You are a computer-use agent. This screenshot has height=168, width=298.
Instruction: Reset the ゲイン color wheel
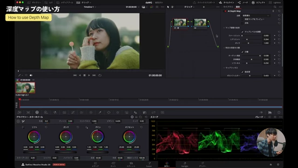[x=110, y=127]
